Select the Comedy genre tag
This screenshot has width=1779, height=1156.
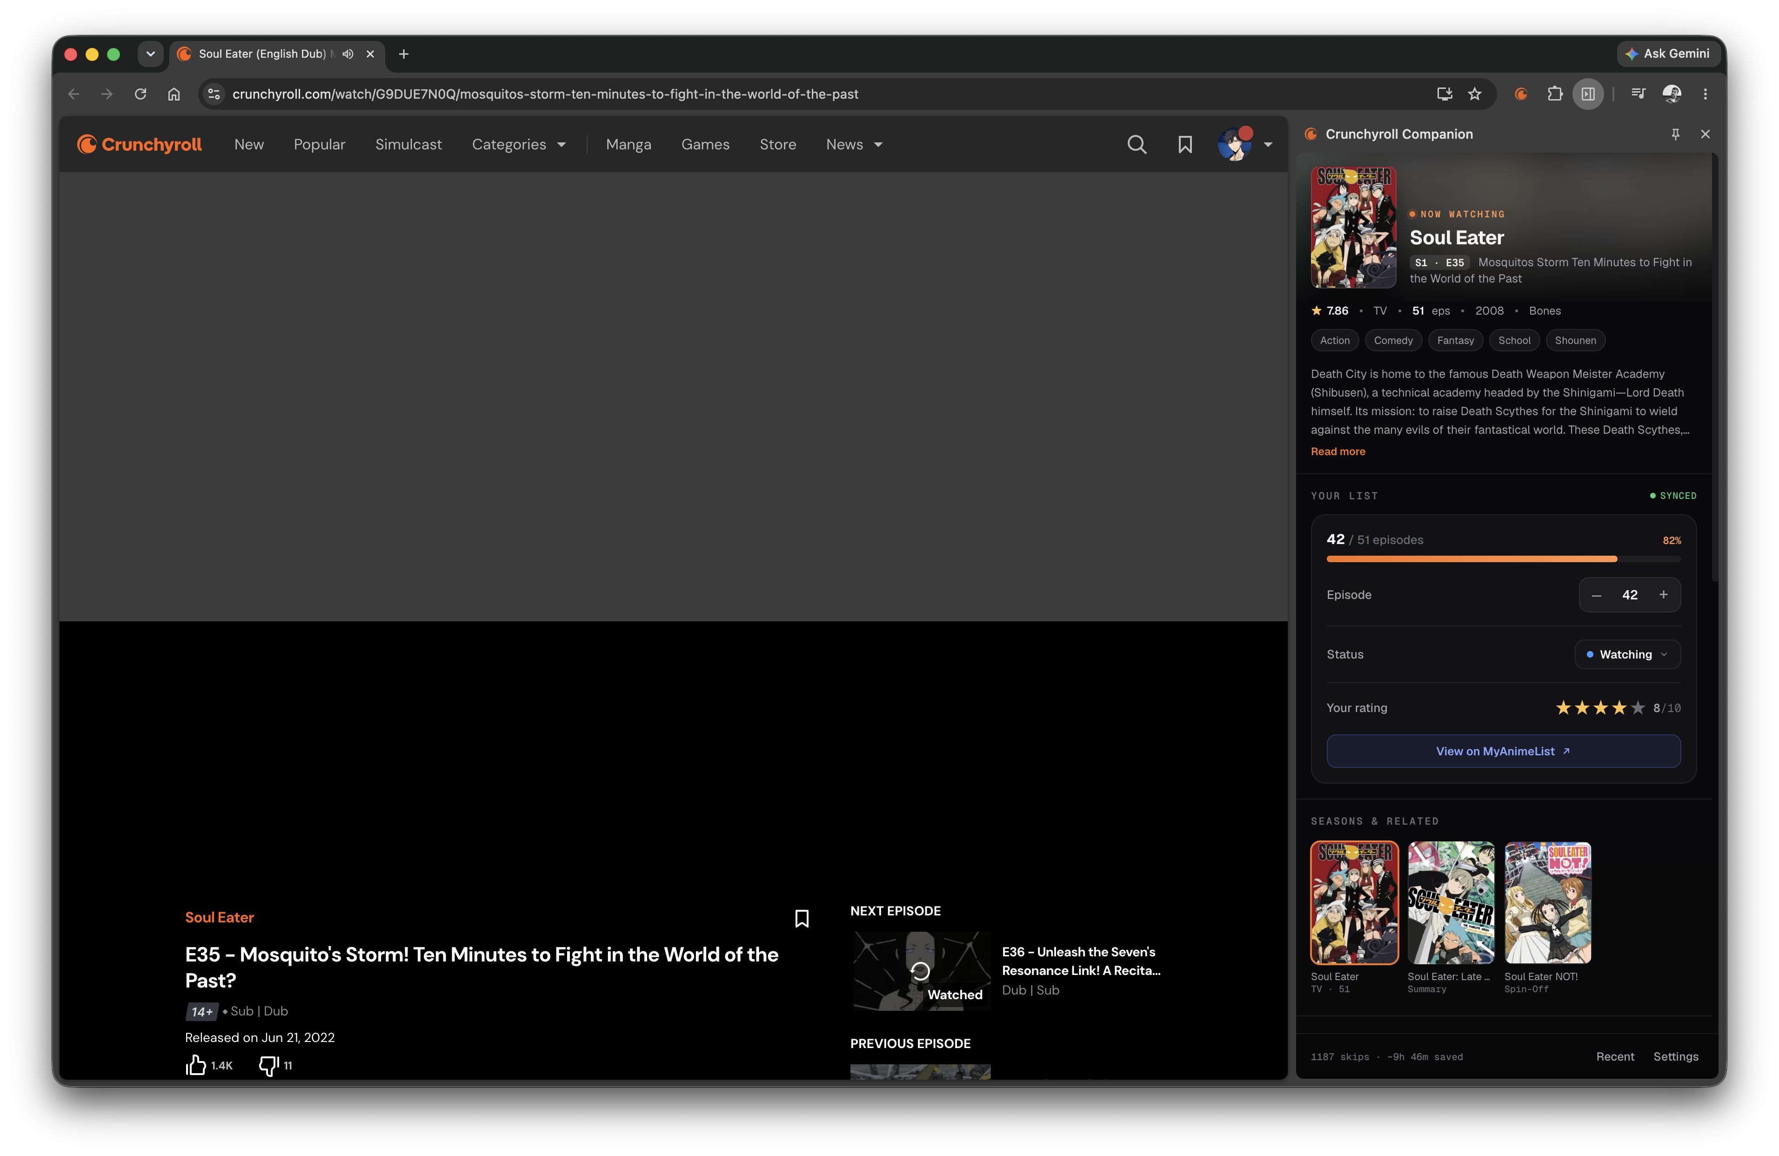click(1392, 340)
